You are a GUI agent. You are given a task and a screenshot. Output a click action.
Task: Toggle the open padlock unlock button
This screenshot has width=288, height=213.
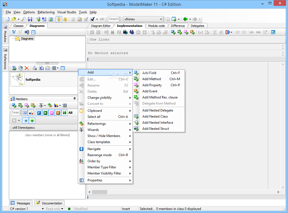click(x=59, y=19)
